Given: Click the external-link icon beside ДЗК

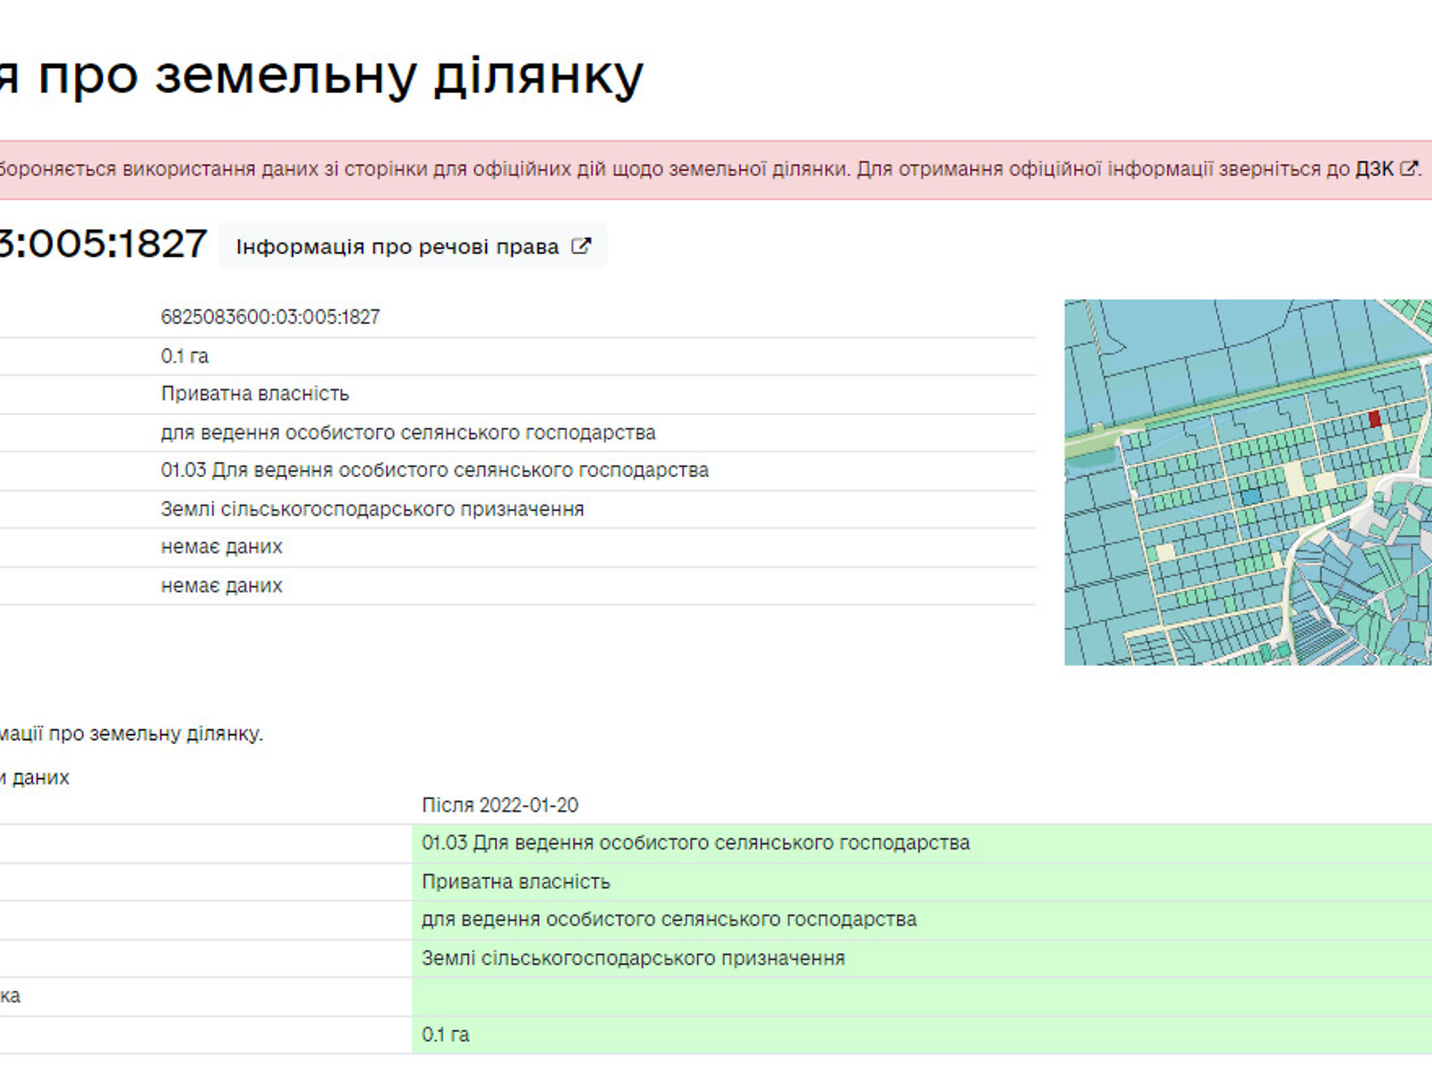Looking at the screenshot, I should 1408,168.
